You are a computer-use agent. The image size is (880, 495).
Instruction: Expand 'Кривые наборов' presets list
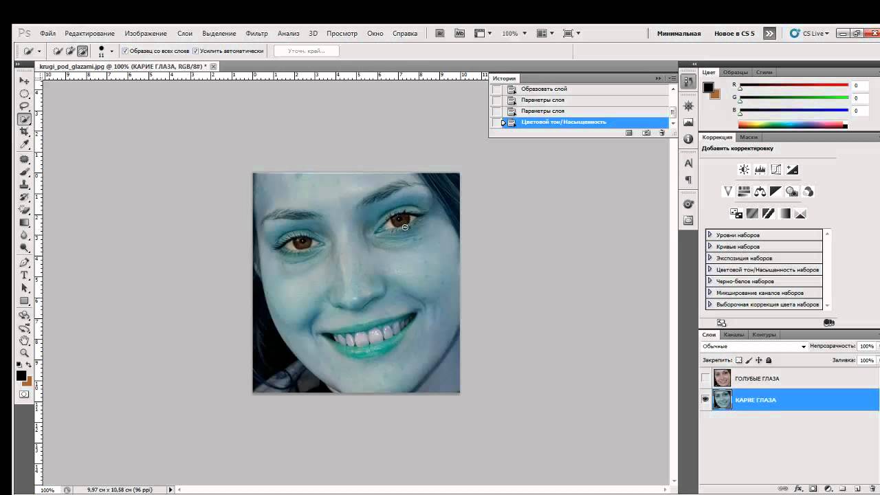[710, 247]
